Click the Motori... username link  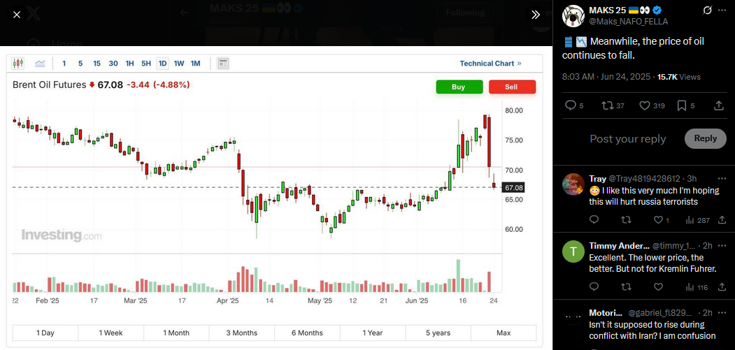606,312
